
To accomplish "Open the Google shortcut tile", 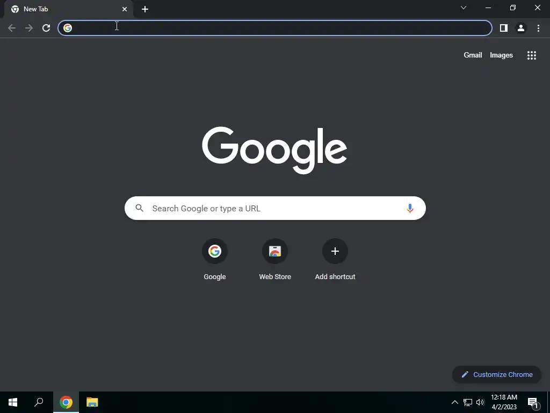I will (x=215, y=260).
